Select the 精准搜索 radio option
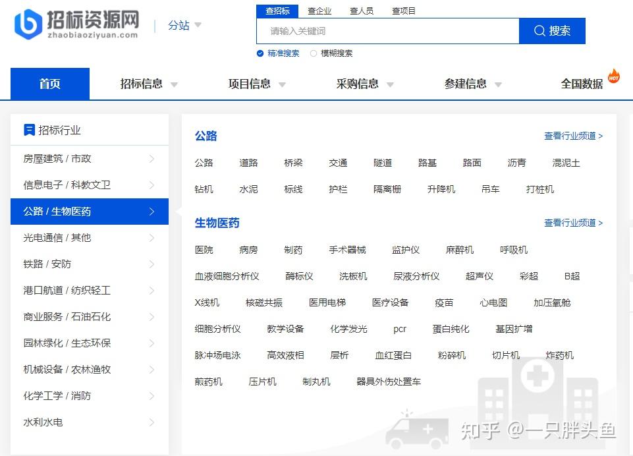The height and width of the screenshot is (456, 633). pyautogui.click(x=260, y=53)
